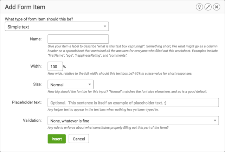Open the Size dropdown set to Normal
Image resolution: width=225 pixels, height=152 pixels.
pyautogui.click(x=70, y=84)
